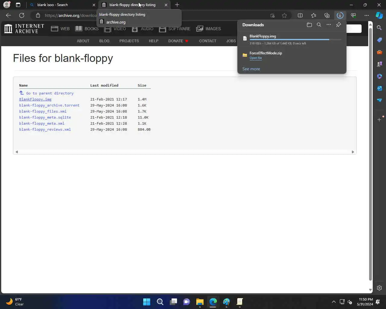Open File Explorer from taskbar

click(200, 302)
